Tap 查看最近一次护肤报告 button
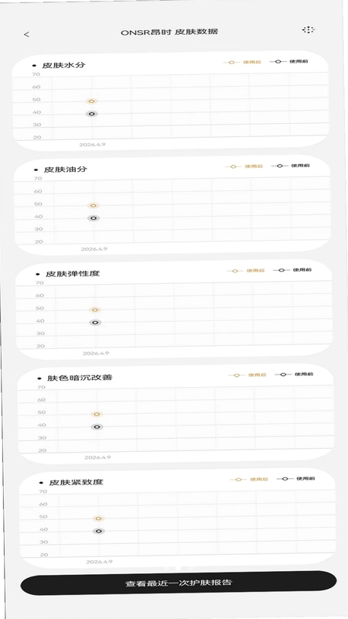This screenshot has width=348, height=619. (x=179, y=583)
